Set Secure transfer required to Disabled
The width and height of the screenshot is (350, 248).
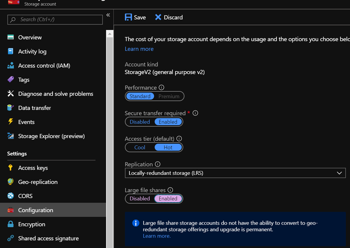click(x=140, y=122)
